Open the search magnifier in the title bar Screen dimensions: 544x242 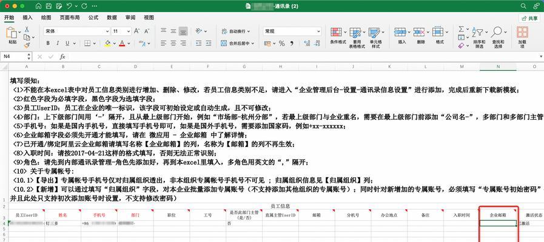523,6
